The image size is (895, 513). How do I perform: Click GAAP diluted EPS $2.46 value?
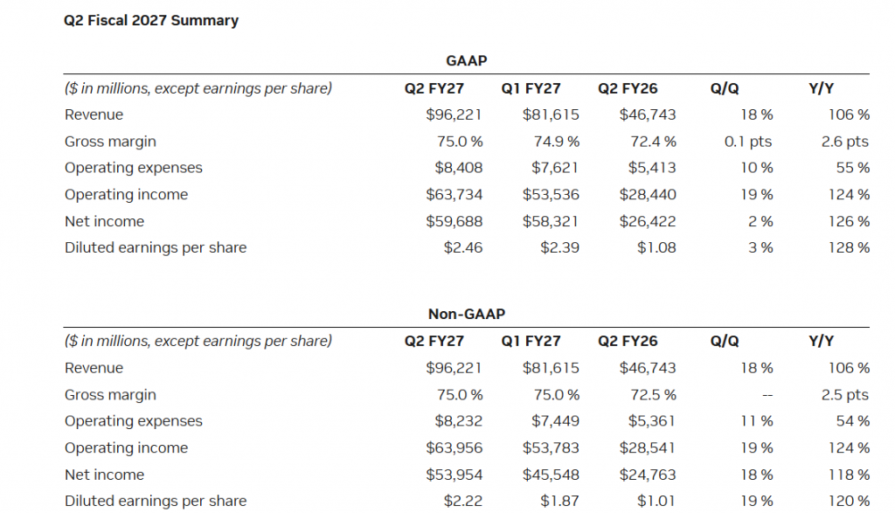pos(463,247)
